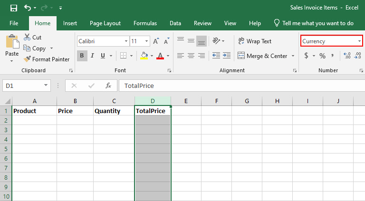This screenshot has width=365, height=201.
Task: Open the Borders dropdown arrow
Action: point(131,56)
